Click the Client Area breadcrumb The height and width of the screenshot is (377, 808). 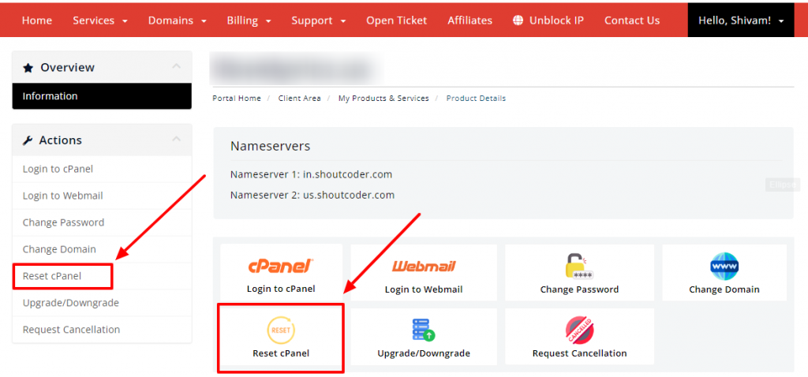point(299,99)
